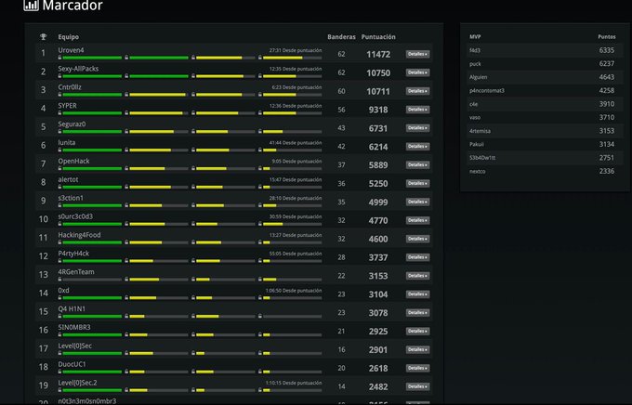The image size is (632, 405).
Task: Select team name alertot
Action: pyautogui.click(x=69, y=179)
